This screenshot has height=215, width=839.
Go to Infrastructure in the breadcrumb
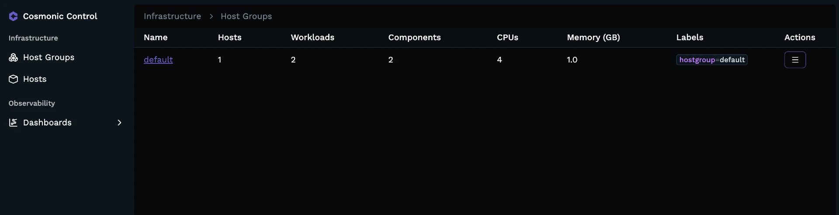(x=172, y=16)
